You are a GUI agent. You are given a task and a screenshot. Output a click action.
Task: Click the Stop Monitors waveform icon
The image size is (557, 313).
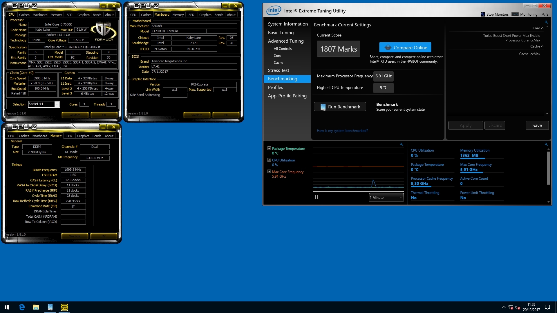tap(483, 14)
